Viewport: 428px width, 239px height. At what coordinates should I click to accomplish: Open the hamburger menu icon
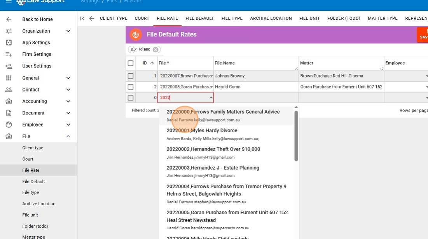pyautogui.click(x=9, y=2)
